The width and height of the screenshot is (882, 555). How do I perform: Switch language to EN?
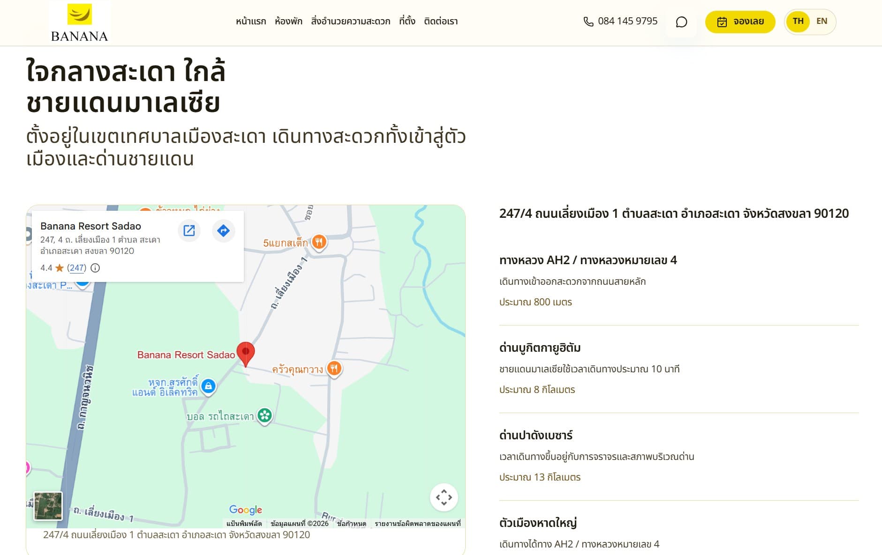click(x=822, y=22)
